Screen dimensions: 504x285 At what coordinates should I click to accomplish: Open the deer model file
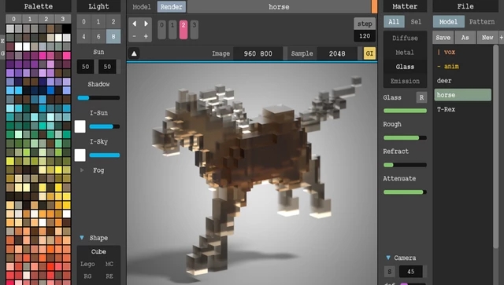coord(463,81)
